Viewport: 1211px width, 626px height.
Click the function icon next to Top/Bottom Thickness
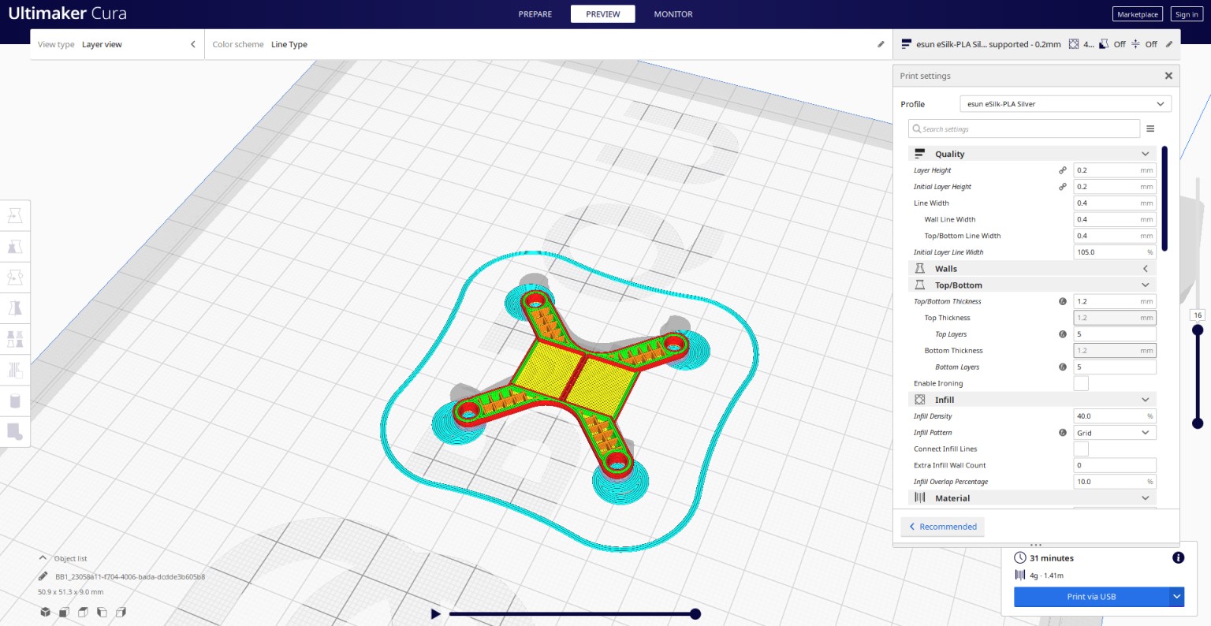point(1063,301)
